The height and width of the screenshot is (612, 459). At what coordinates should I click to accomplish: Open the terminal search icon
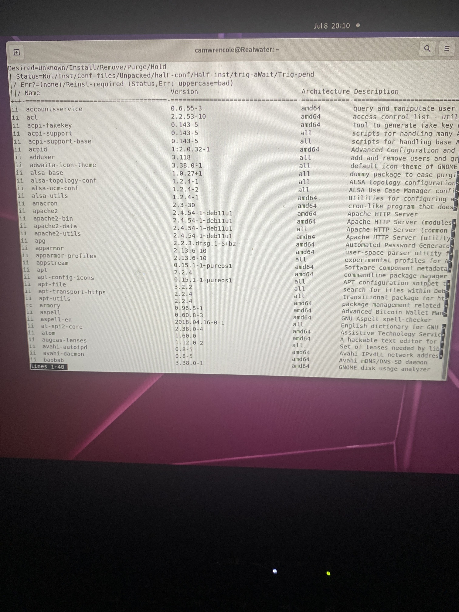point(427,48)
